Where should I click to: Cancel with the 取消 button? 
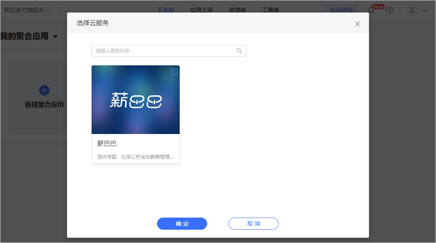pos(253,224)
